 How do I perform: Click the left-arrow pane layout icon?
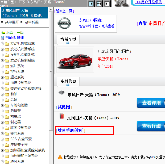pos(107,3)
